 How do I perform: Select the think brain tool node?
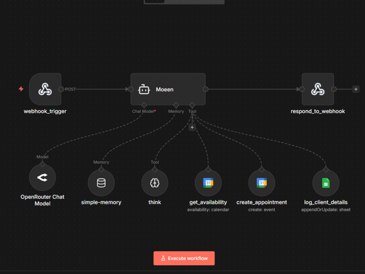click(x=154, y=183)
